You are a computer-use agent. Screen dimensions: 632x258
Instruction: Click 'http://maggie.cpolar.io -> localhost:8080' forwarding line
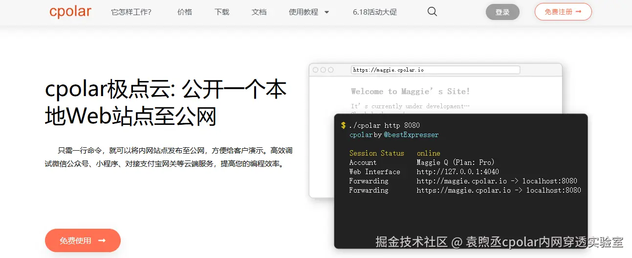point(497,181)
